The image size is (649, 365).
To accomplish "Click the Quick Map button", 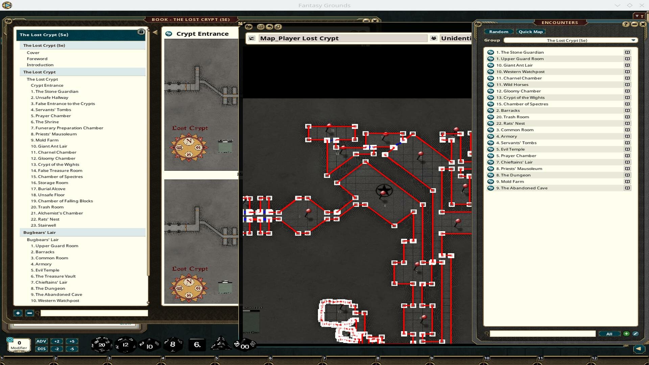I will point(530,31).
